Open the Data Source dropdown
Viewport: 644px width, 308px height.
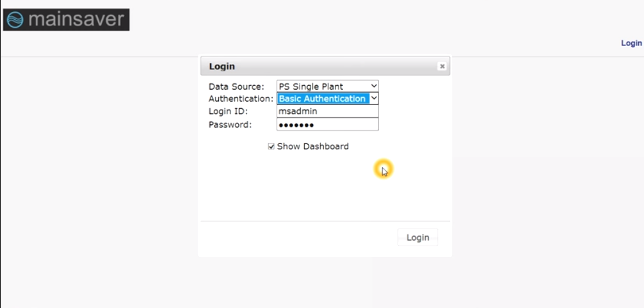pyautogui.click(x=327, y=86)
